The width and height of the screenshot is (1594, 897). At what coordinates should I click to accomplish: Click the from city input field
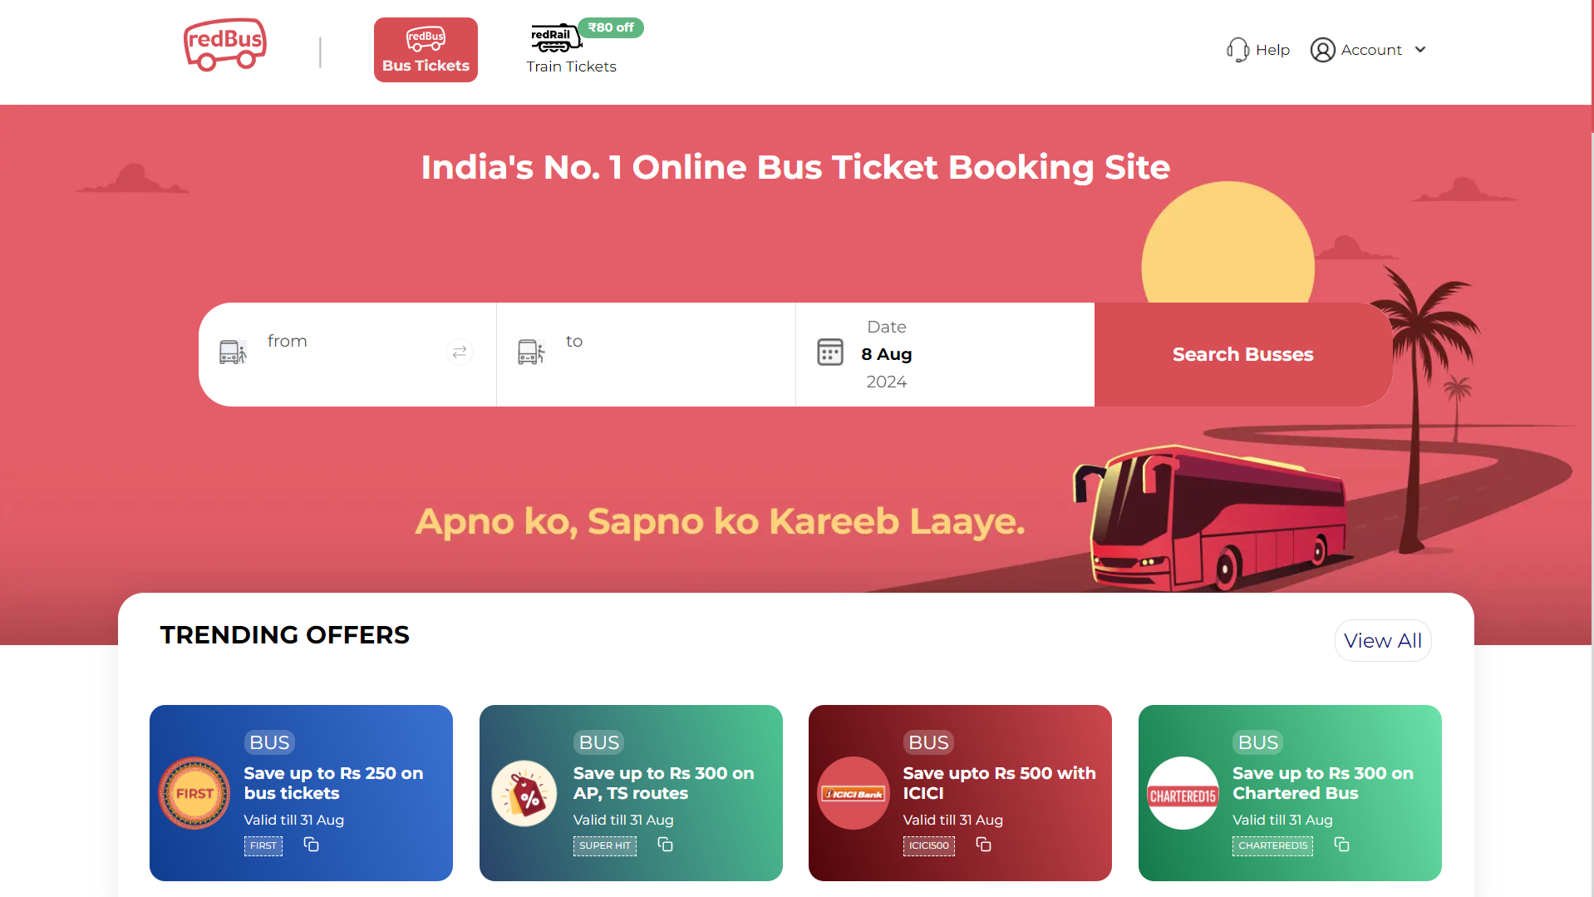point(347,354)
